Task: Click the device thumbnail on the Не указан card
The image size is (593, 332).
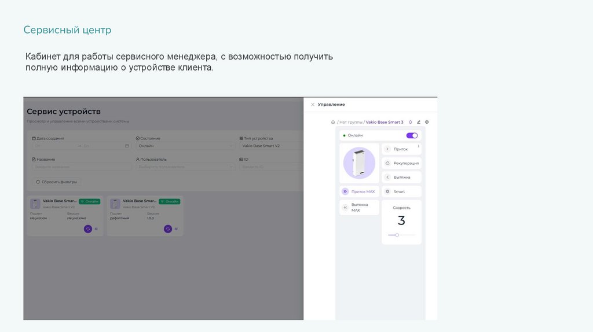Action: tap(35, 204)
